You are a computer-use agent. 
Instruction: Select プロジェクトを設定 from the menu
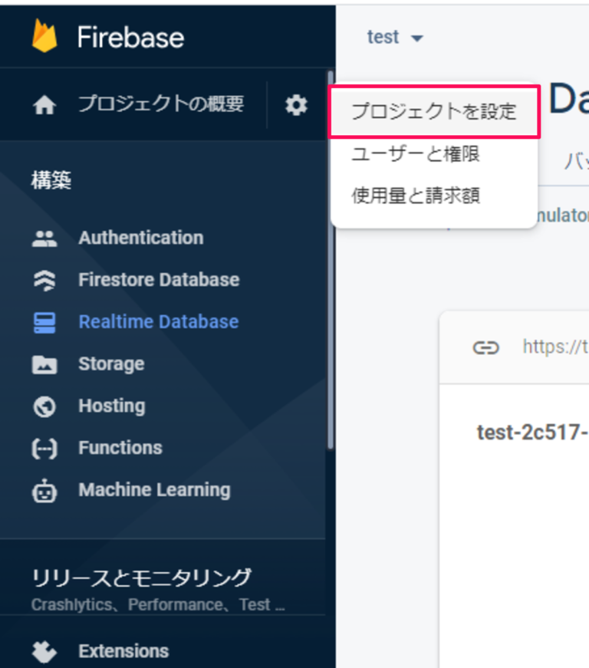(434, 112)
